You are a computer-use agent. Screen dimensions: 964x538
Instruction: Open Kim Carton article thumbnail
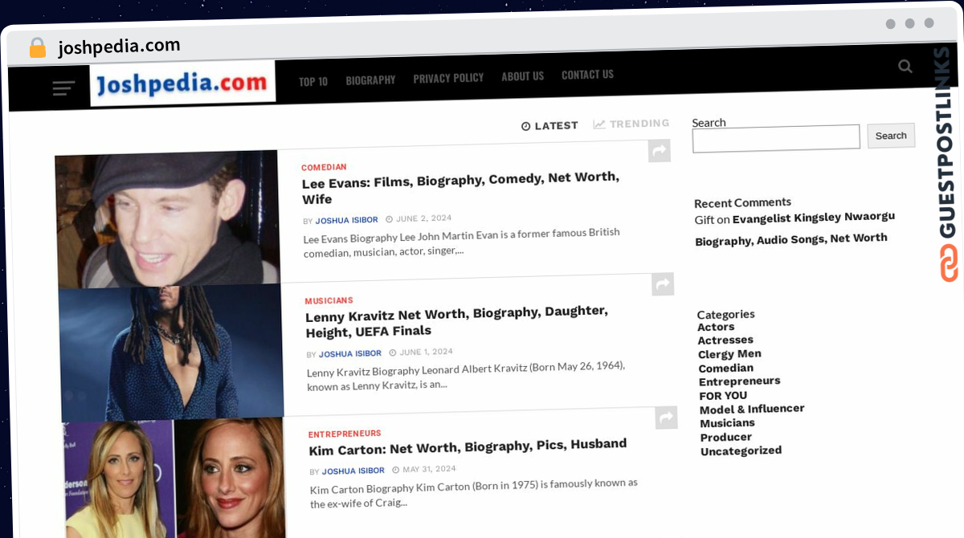(174, 478)
